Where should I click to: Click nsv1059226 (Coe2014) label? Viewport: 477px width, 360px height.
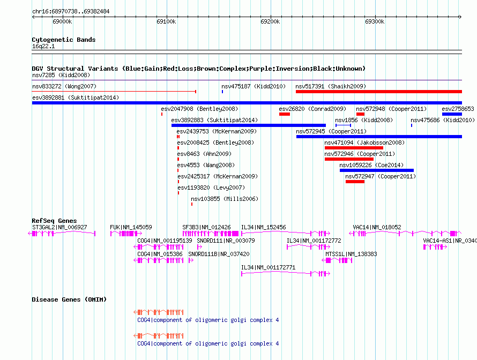point(371,165)
